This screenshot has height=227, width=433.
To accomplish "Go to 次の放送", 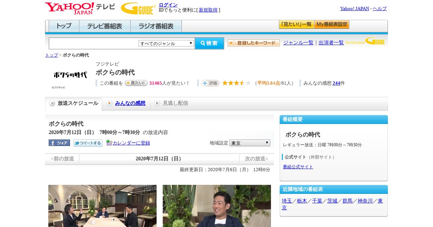I will pyautogui.click(x=257, y=159).
